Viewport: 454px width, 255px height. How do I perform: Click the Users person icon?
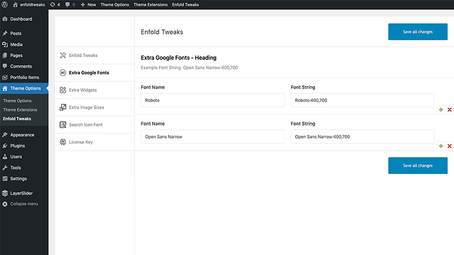tap(5, 157)
